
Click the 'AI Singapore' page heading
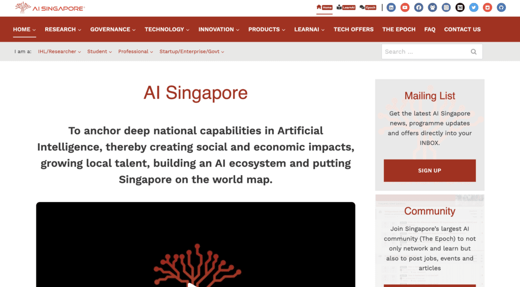pyautogui.click(x=196, y=92)
